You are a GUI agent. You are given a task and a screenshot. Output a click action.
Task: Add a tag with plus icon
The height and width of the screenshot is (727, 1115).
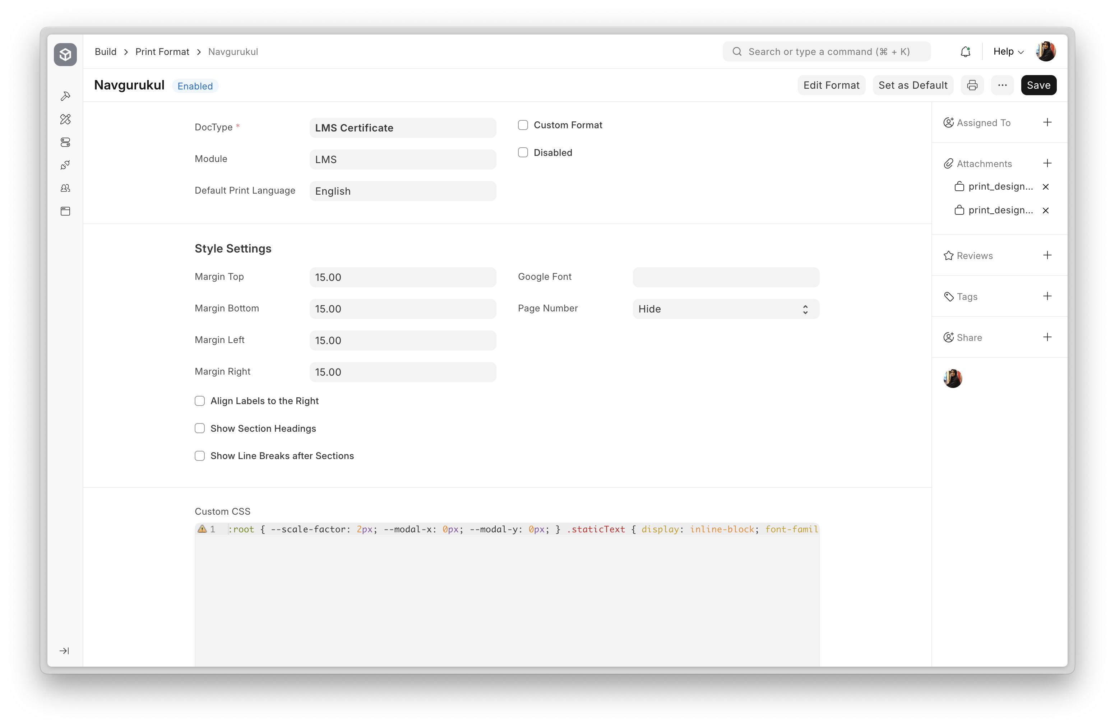(1047, 296)
